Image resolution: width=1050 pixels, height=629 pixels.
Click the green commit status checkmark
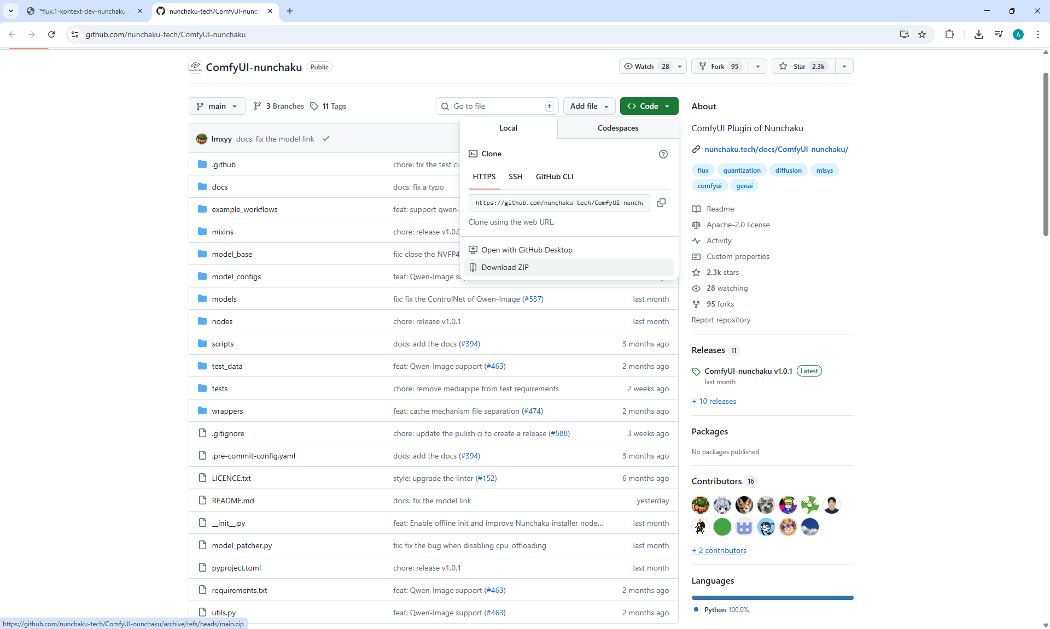[x=326, y=139]
